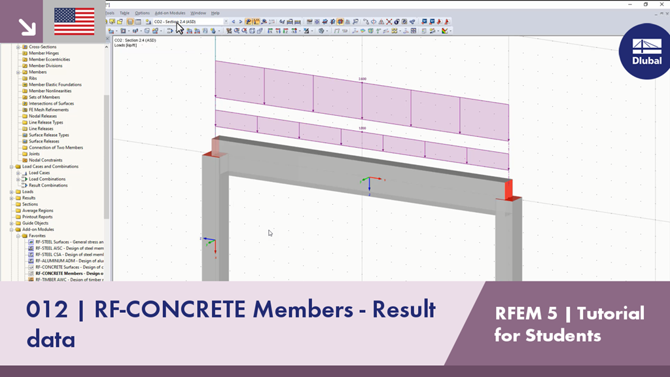Open the Tools menu
Image resolution: width=670 pixels, height=377 pixels.
pos(110,13)
